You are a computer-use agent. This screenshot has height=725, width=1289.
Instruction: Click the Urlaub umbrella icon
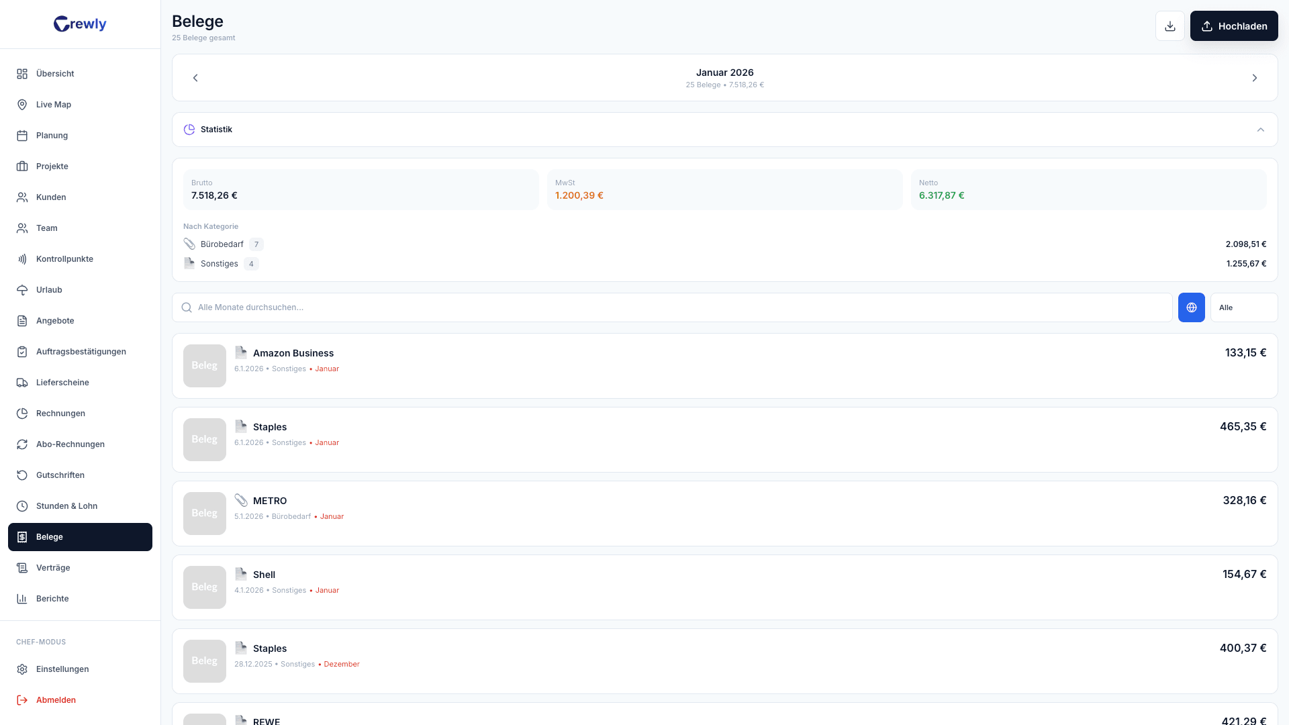(x=22, y=290)
